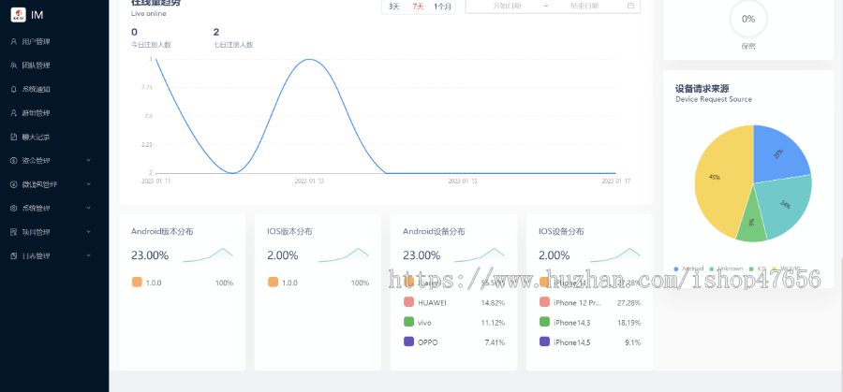Click the HUAWEI 14.82% row text
The height and width of the screenshot is (392, 843).
(453, 303)
